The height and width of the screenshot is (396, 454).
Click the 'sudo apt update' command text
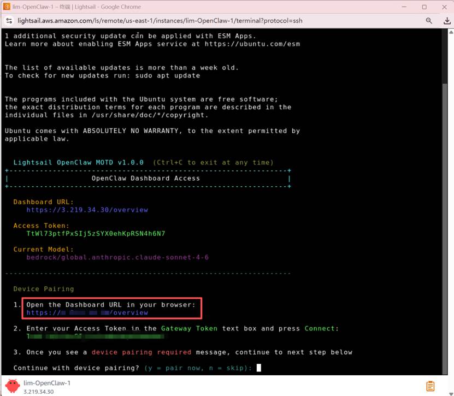click(x=167, y=75)
